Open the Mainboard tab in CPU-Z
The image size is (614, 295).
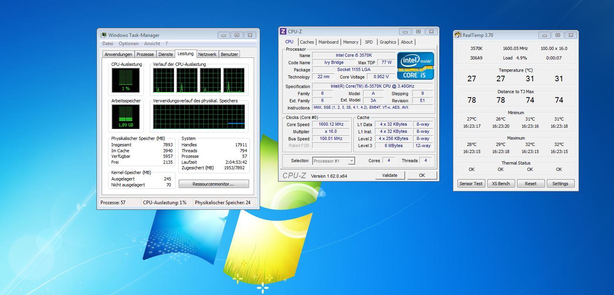point(328,42)
